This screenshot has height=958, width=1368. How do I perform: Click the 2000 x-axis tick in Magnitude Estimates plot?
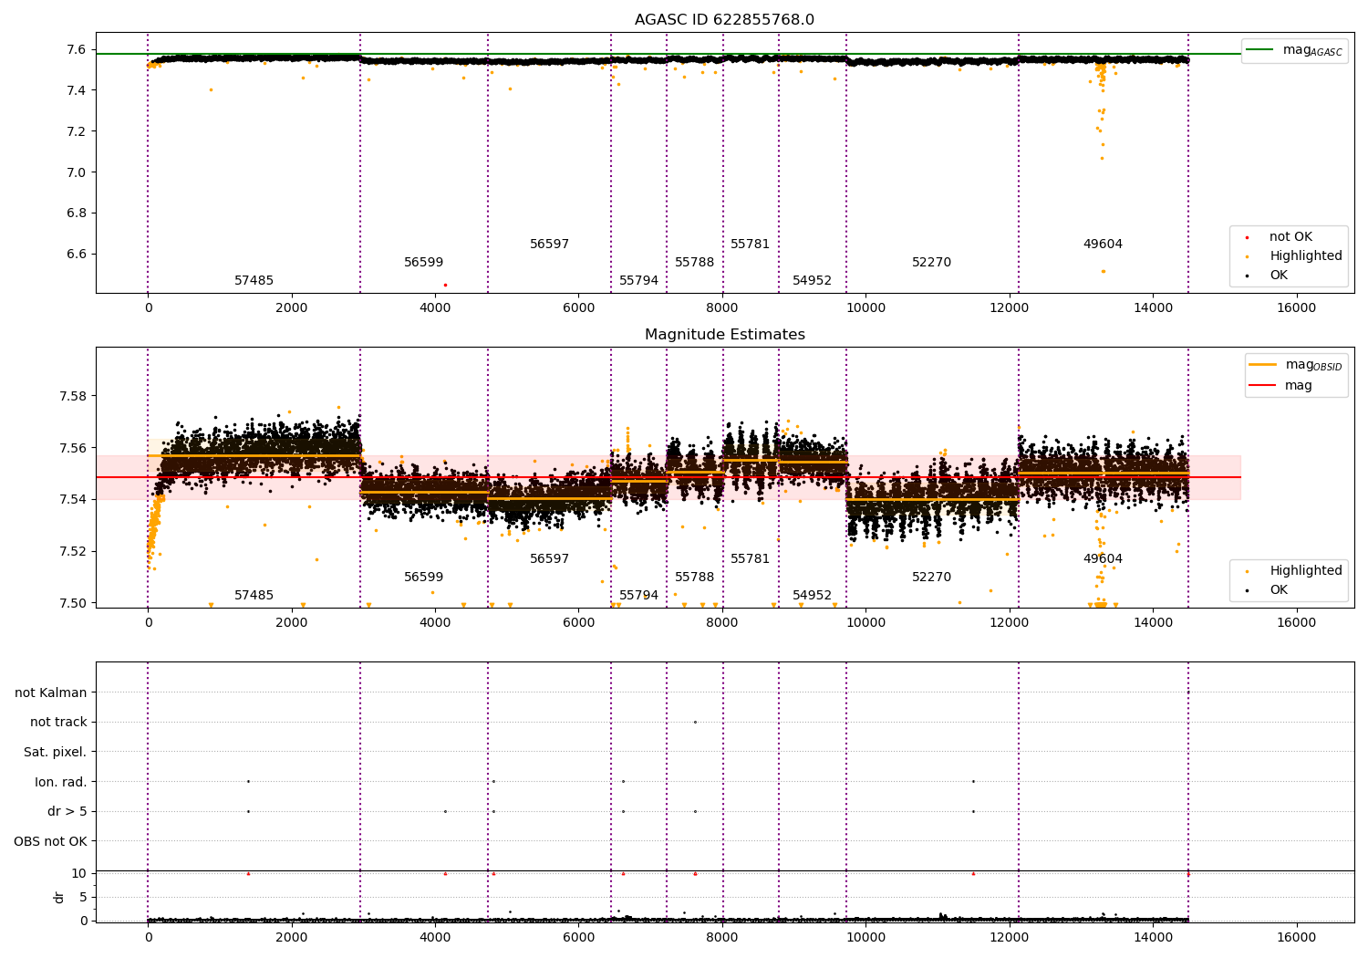click(x=292, y=622)
